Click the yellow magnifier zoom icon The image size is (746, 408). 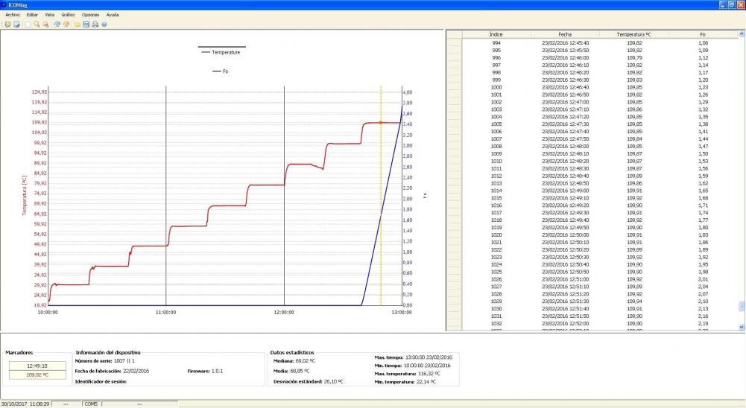point(37,24)
